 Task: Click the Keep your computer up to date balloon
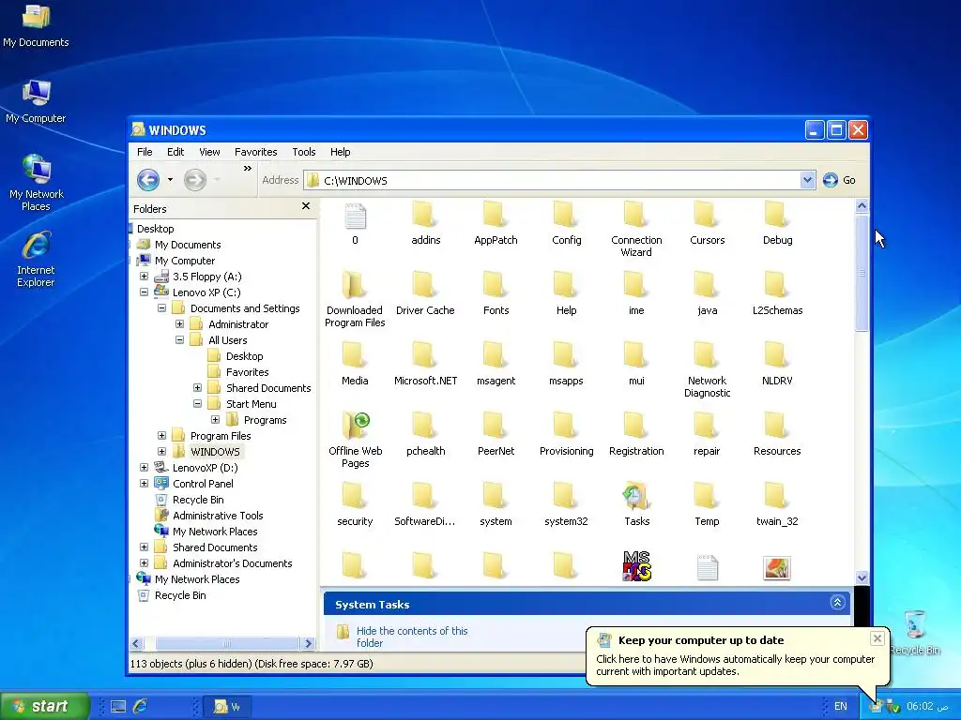[x=736, y=655]
